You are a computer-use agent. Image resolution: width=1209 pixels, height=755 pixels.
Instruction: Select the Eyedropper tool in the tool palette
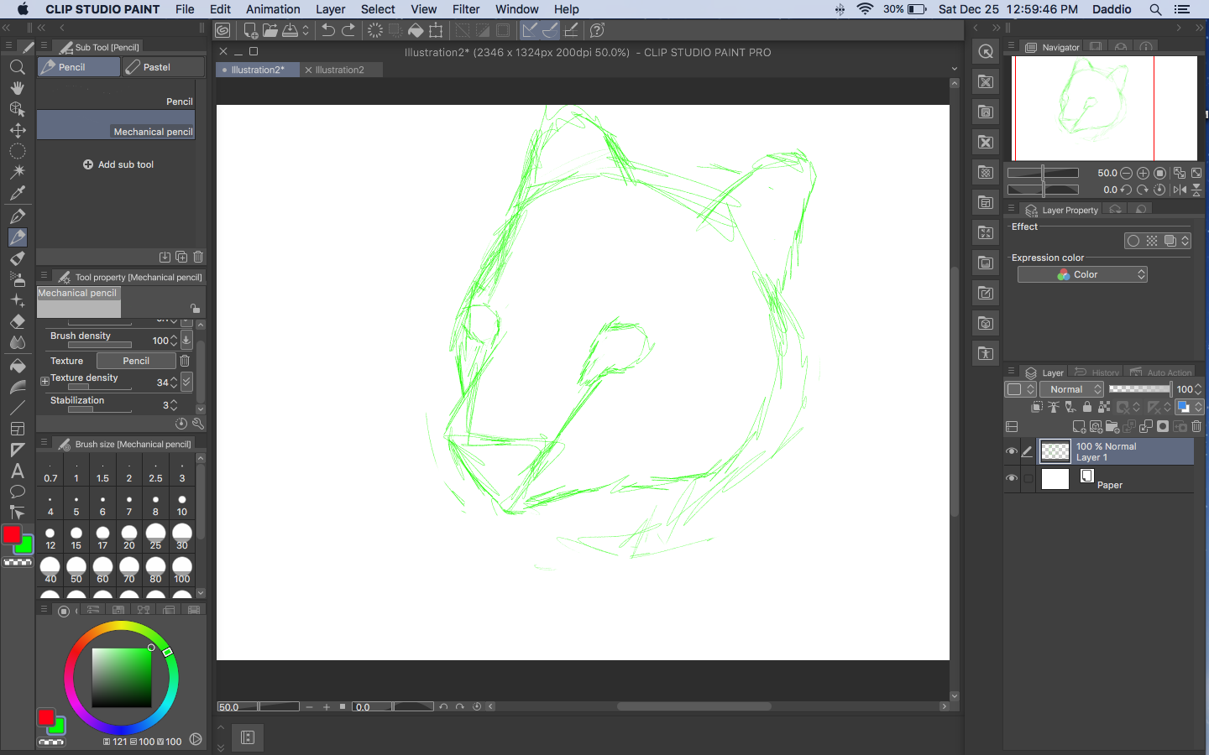click(17, 193)
